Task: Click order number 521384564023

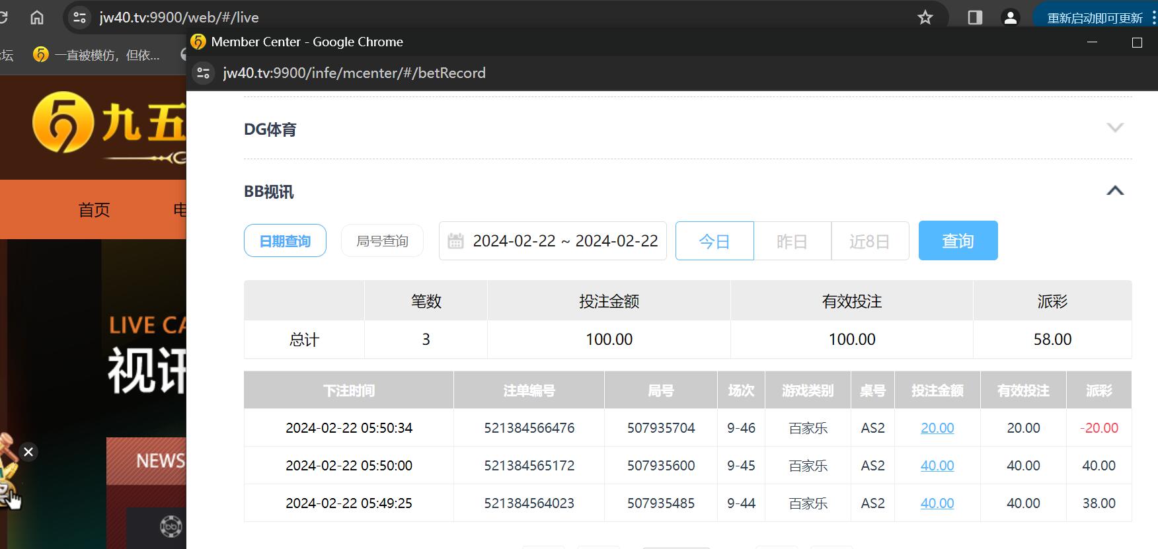Action: coord(529,503)
